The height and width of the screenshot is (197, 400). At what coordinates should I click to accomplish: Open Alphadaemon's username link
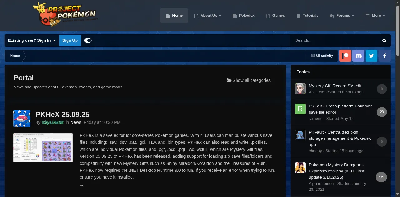tap(321, 184)
